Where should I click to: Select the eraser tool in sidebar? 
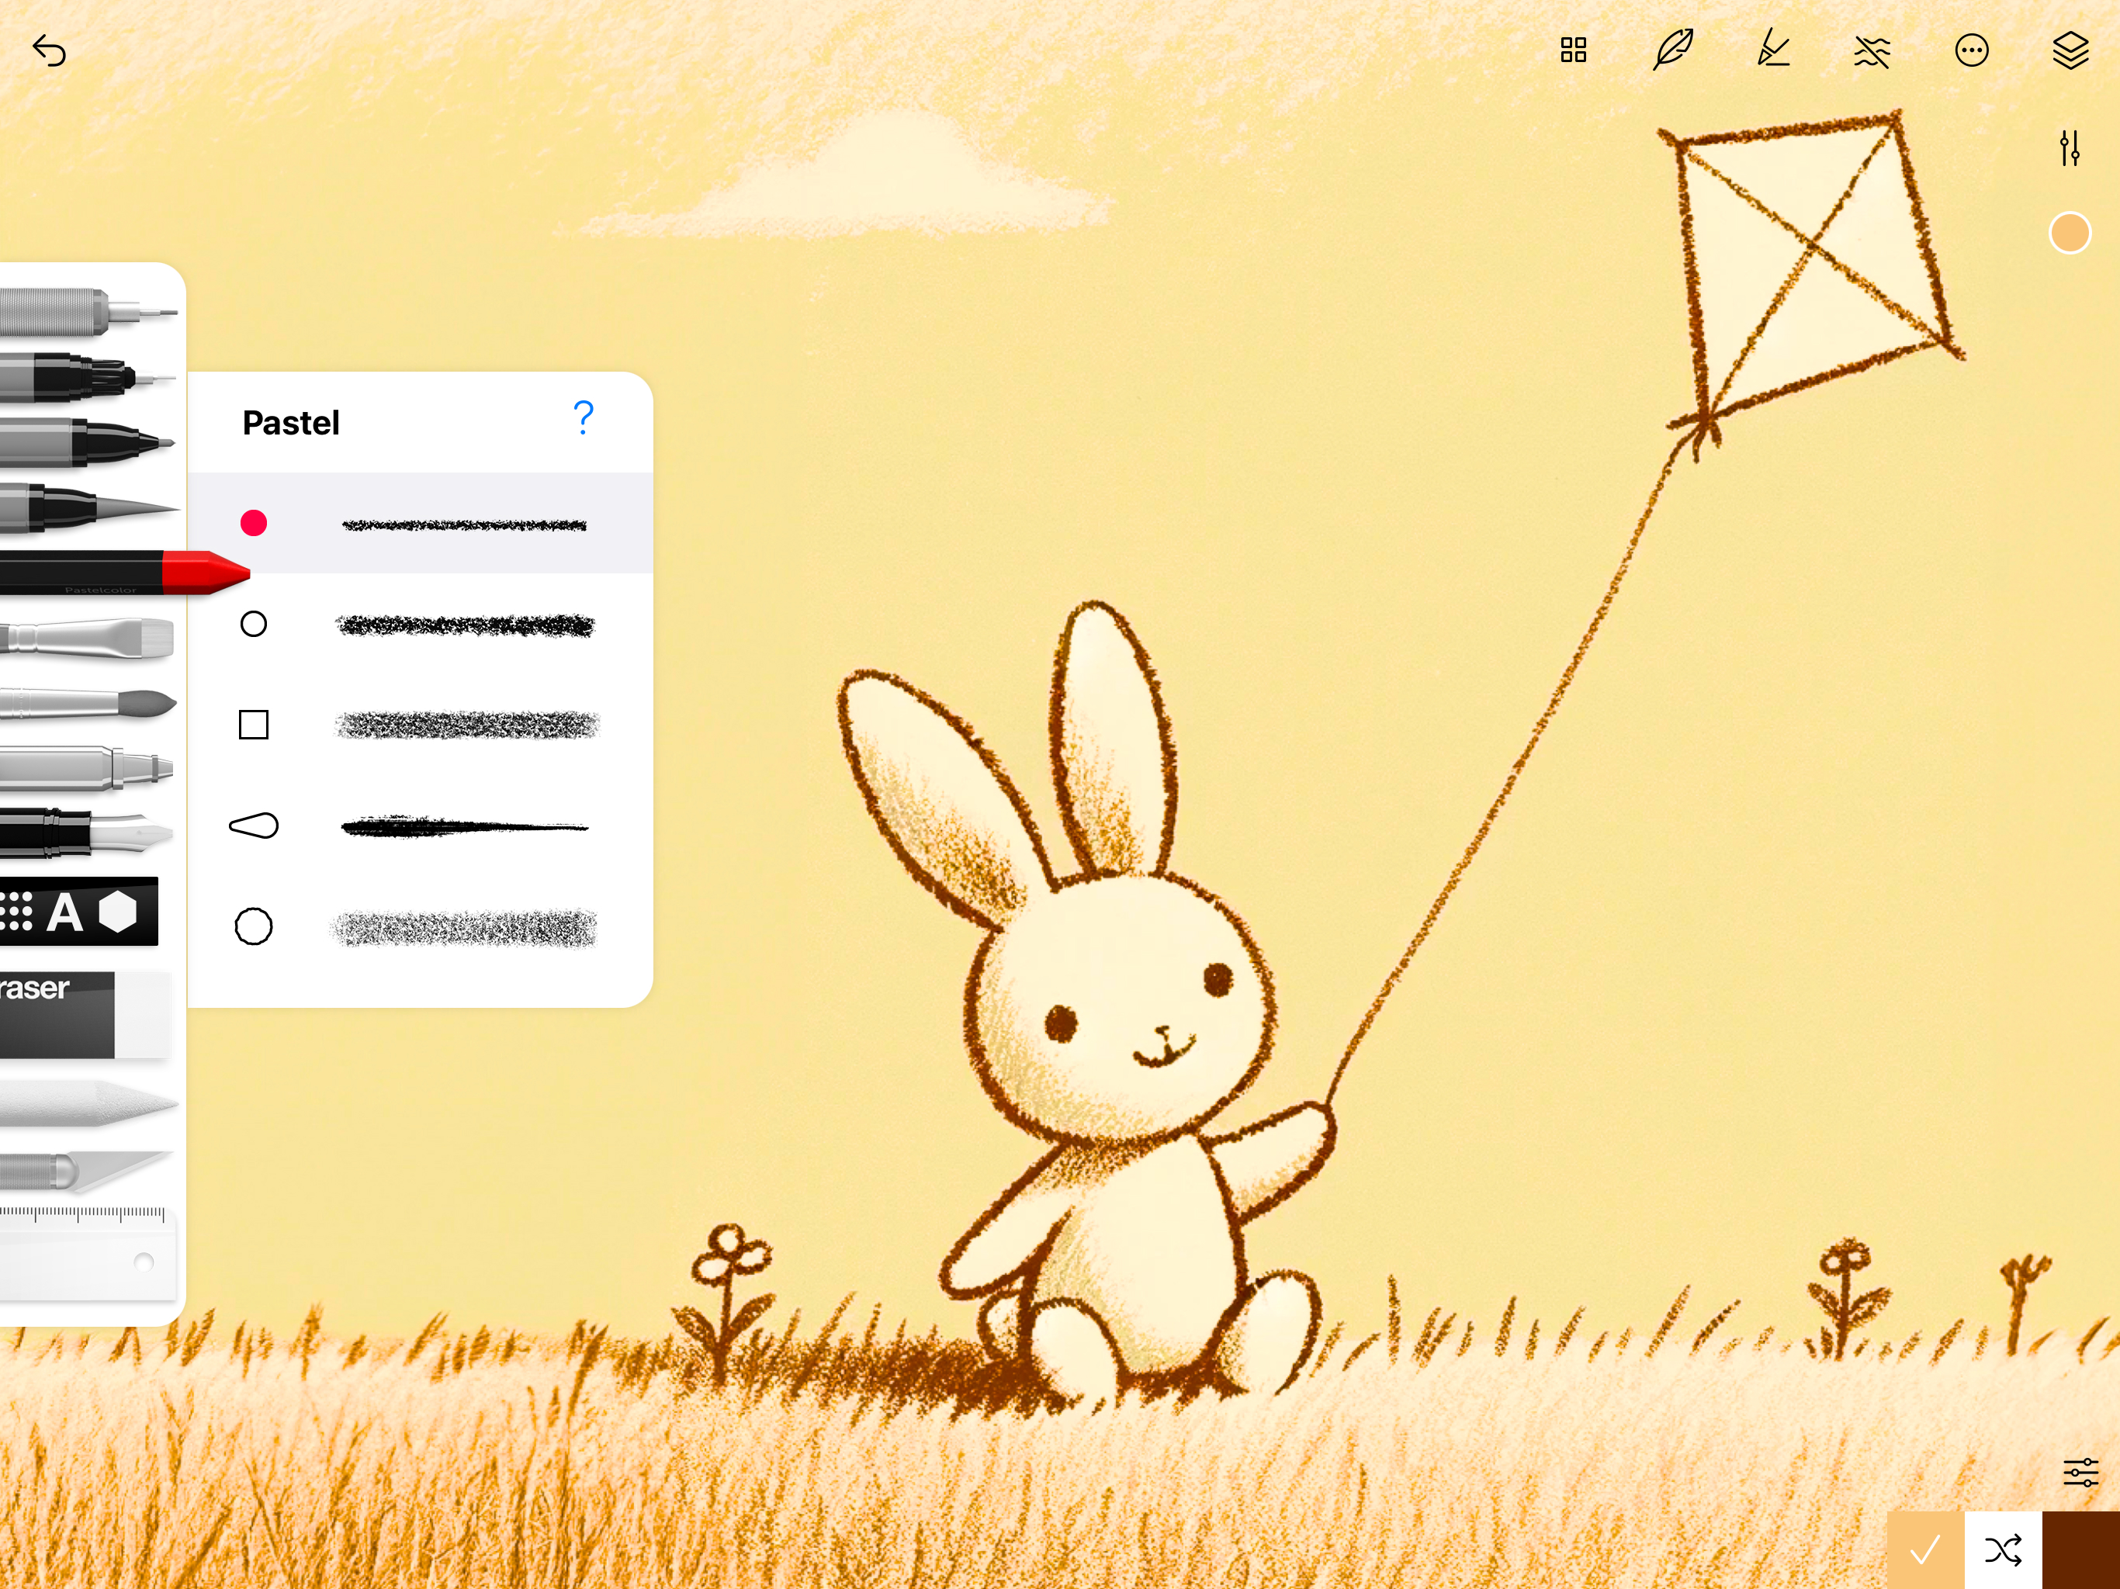(x=86, y=1015)
